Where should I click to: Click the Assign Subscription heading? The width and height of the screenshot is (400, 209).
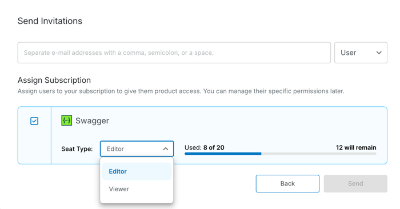(54, 81)
